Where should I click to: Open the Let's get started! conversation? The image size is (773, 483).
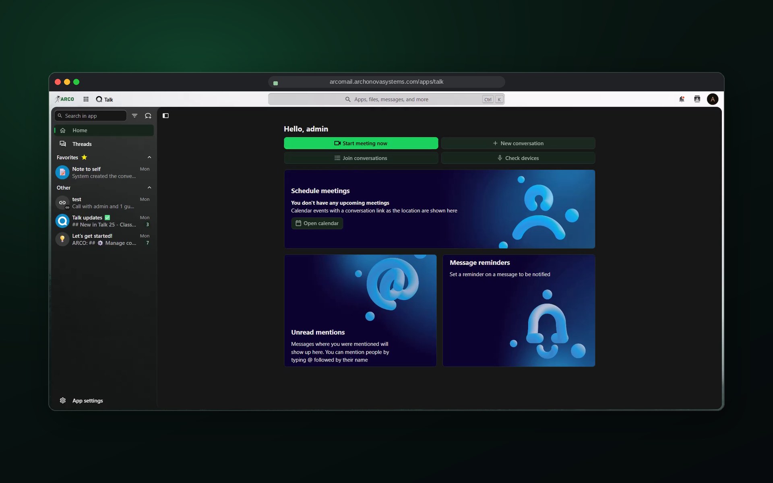(x=104, y=239)
